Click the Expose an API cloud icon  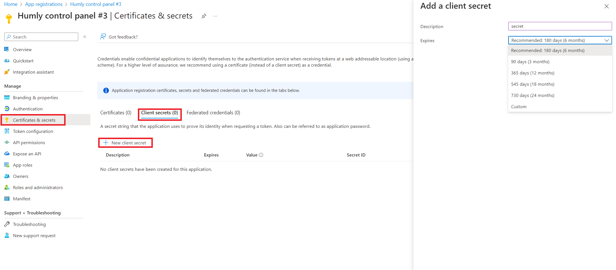7,154
